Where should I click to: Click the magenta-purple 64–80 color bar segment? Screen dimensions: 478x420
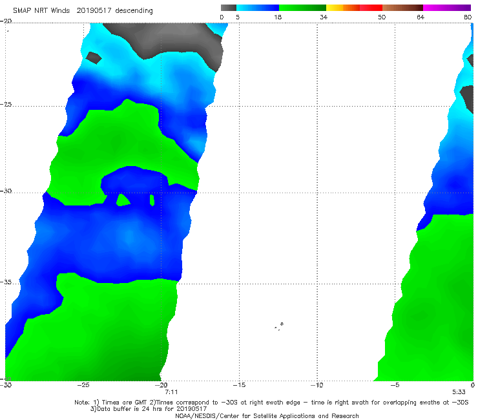click(x=447, y=8)
